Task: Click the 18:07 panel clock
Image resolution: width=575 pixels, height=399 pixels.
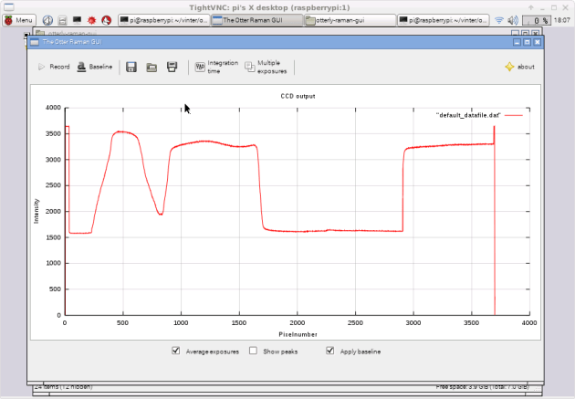Action: 562,20
